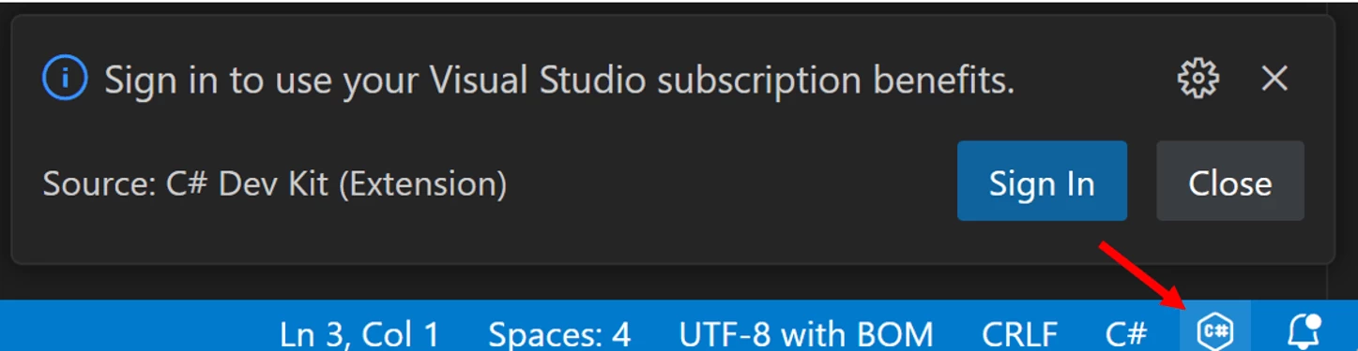Viewport: 1358px width, 351px height.
Task: Click the blue Sign In action
Action: 1042,182
